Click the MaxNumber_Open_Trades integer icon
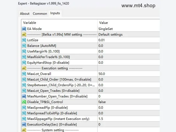Image resolution: width=176 pixels, height=132 pixels. click(24, 96)
